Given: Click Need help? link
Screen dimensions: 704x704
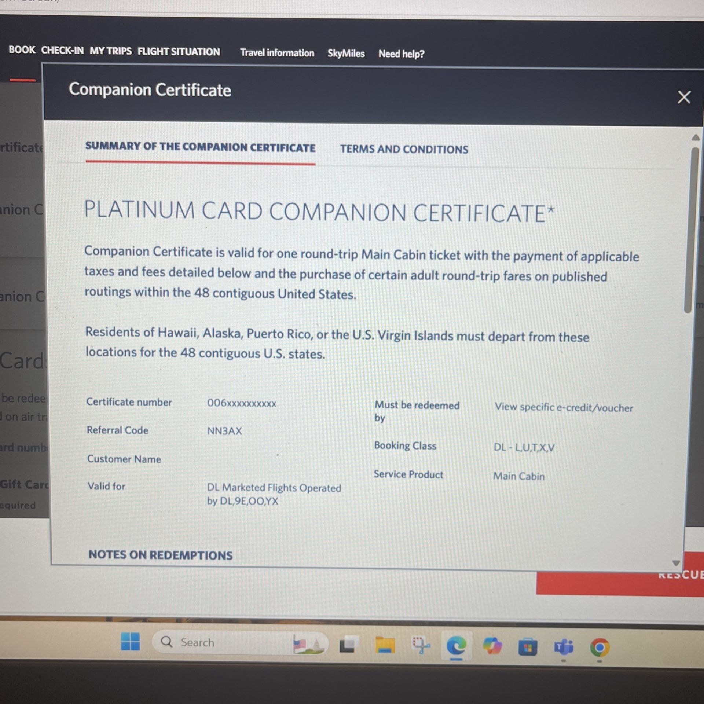Looking at the screenshot, I should 401,54.
